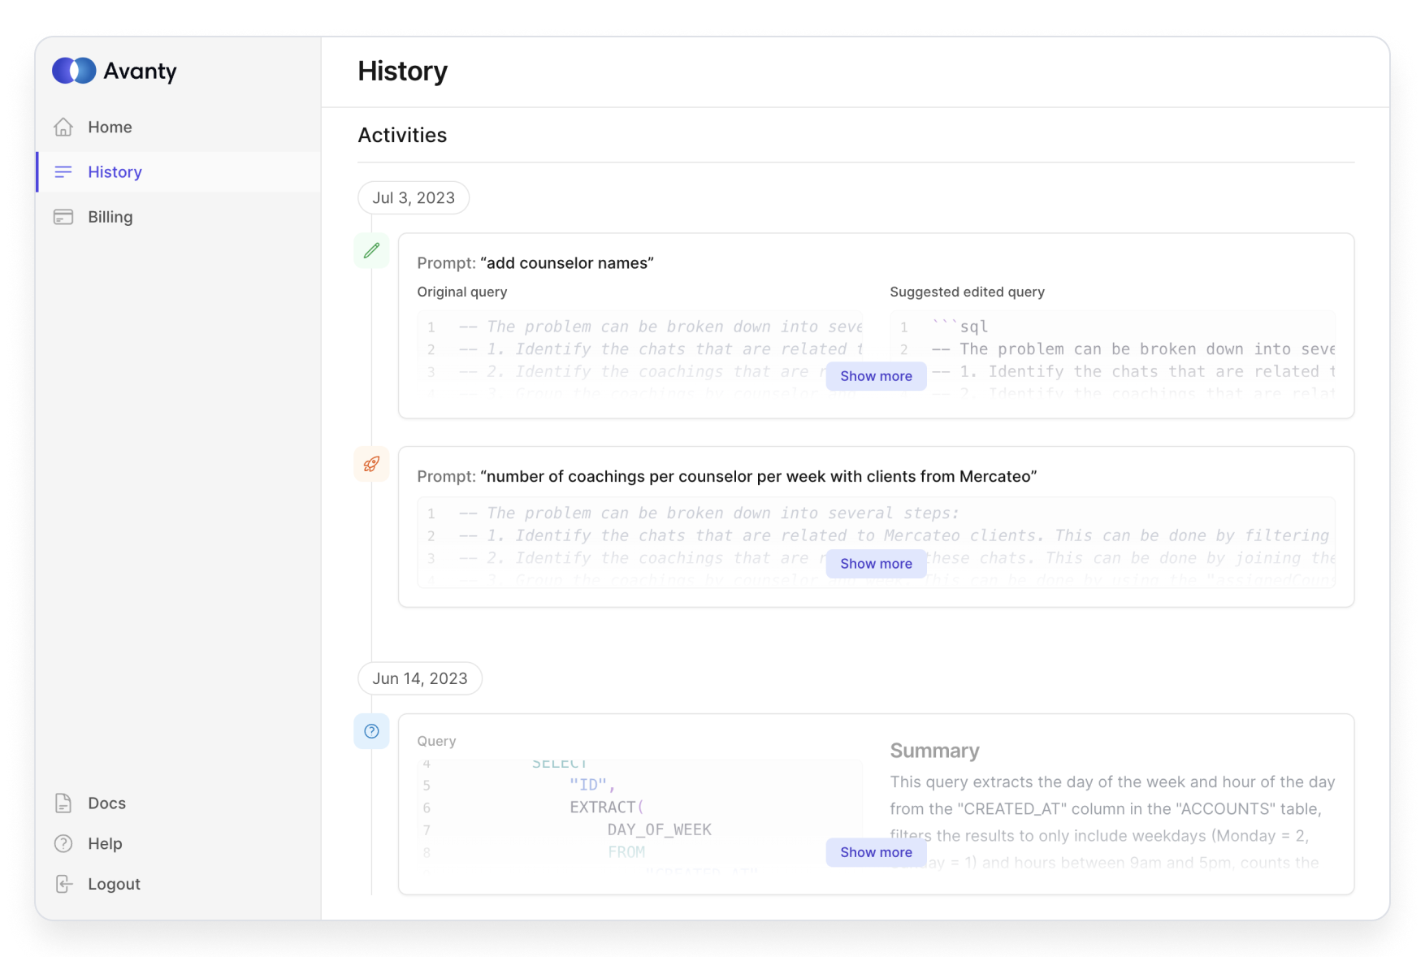Screen dimensions: 1425x957
Task: Choose Logout in the sidebar
Action: pyautogui.click(x=179, y=884)
